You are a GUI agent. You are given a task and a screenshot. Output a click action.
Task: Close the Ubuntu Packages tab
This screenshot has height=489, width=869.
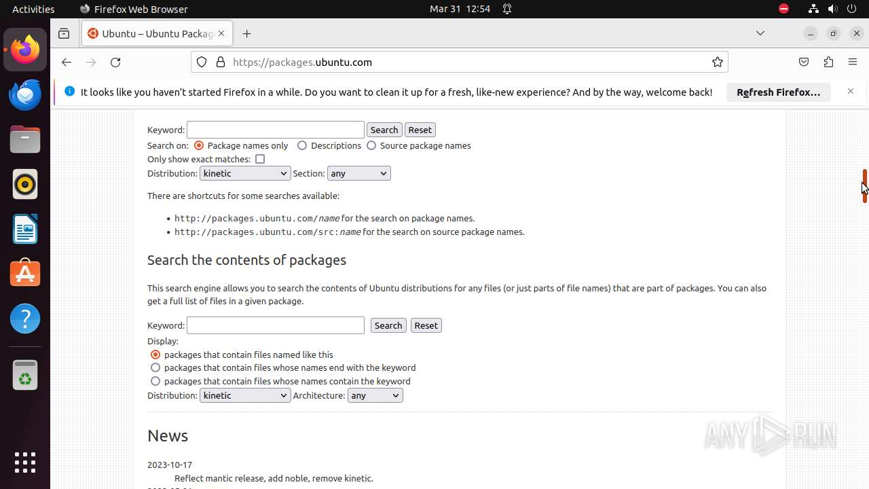coord(221,33)
